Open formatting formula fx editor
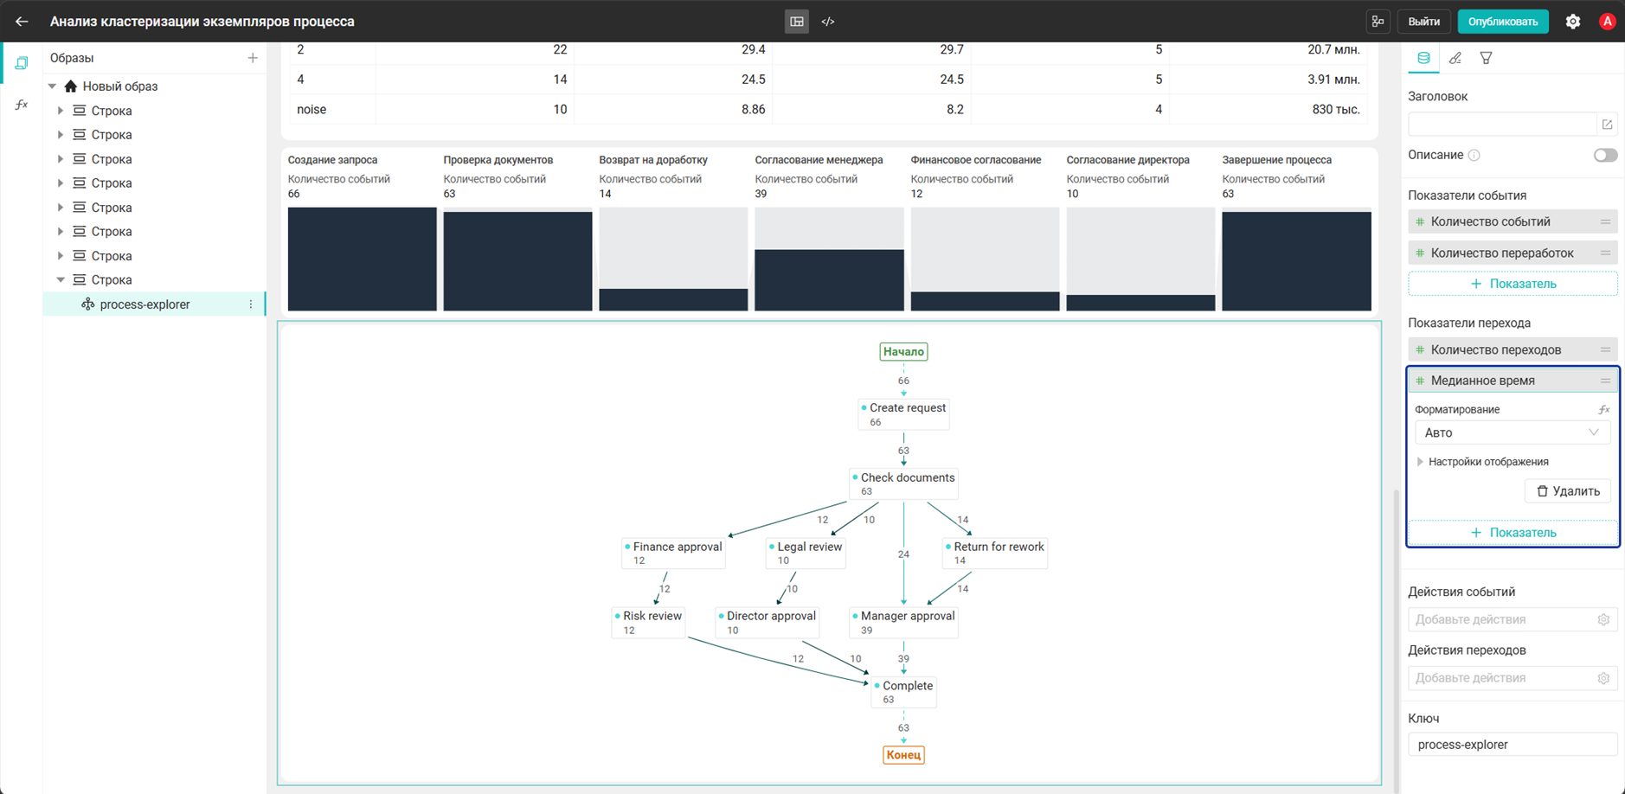This screenshot has width=1625, height=794. (1603, 409)
